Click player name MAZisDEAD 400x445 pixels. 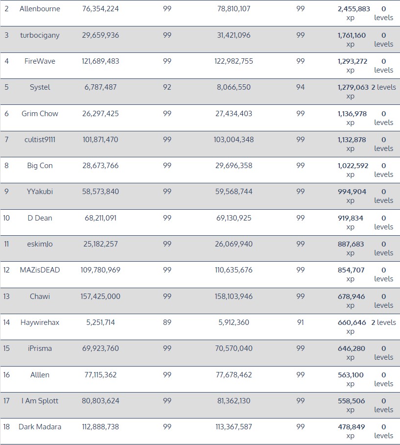point(40,270)
